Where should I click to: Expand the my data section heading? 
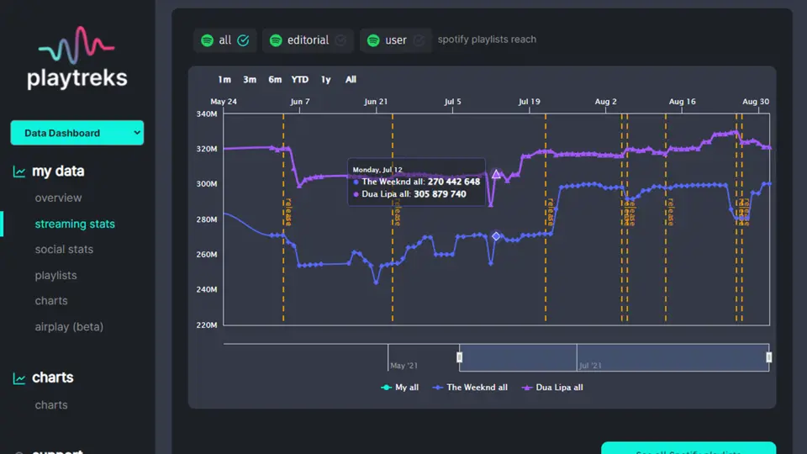(58, 172)
